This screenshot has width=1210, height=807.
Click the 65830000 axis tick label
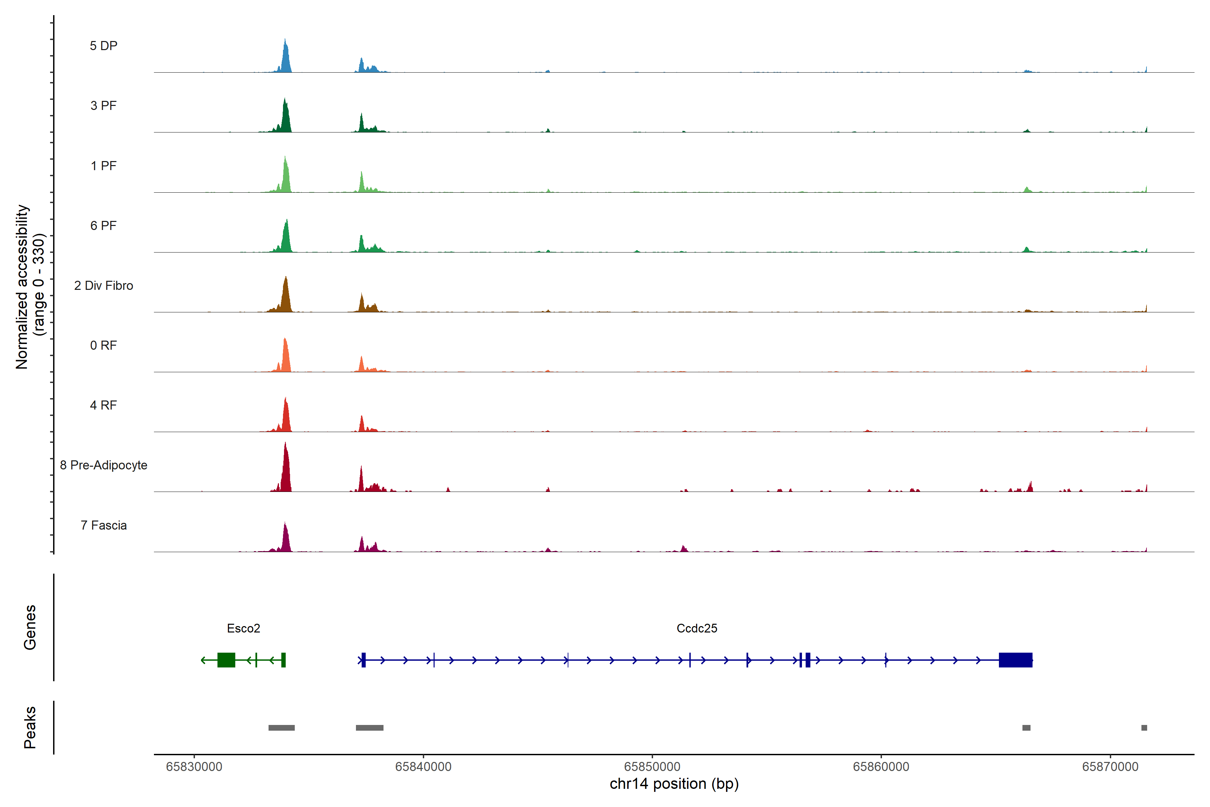click(194, 766)
